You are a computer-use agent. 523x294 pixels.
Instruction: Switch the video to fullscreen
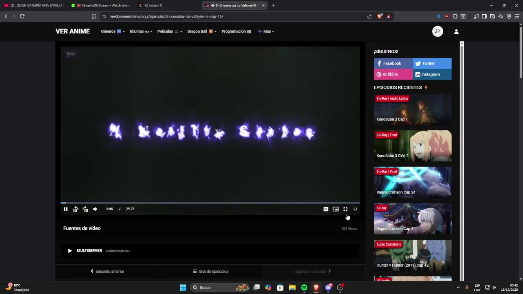point(345,209)
